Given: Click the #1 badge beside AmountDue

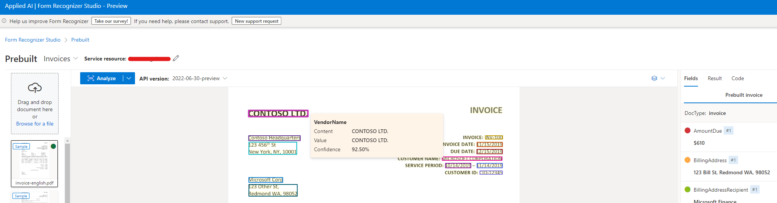Looking at the screenshot, I should [729, 130].
